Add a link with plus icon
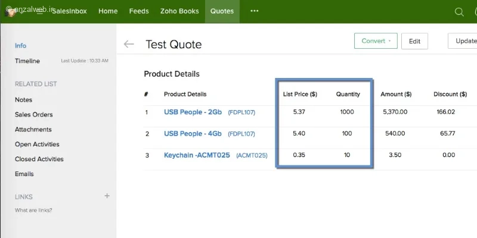 point(107,196)
